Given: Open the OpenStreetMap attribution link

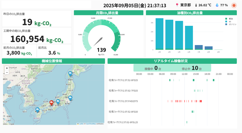Looking at the screenshot, I should click(91, 124).
